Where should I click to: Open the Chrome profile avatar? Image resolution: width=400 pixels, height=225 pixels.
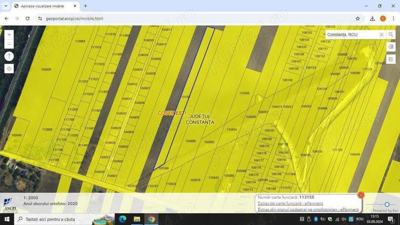pos(383,18)
